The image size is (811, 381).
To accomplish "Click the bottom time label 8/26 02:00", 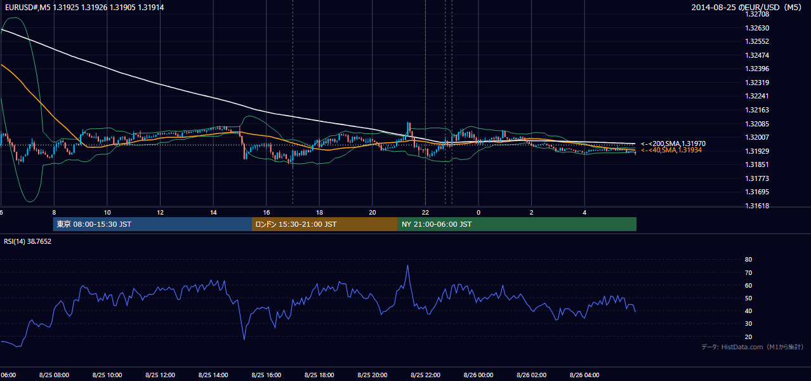I will click(531, 375).
